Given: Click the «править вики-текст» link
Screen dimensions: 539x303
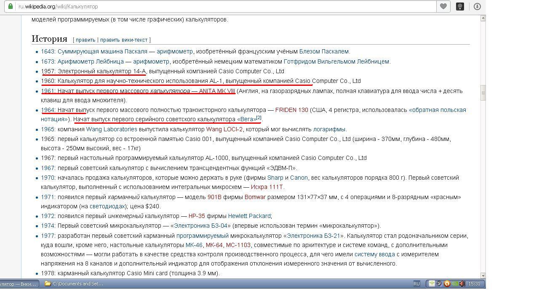Looking at the screenshot, I should (x=124, y=40).
